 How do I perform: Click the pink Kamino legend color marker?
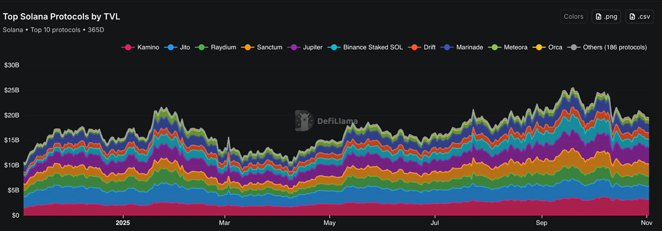point(128,47)
